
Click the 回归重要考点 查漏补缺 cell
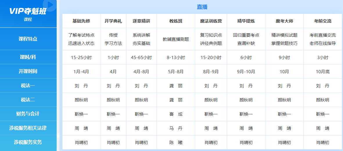(x=246, y=39)
